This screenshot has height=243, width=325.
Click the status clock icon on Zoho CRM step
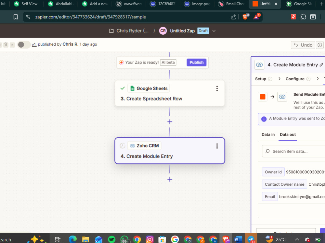123,146
